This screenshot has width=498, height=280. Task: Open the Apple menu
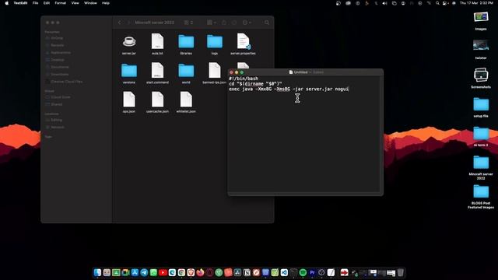(7, 3)
